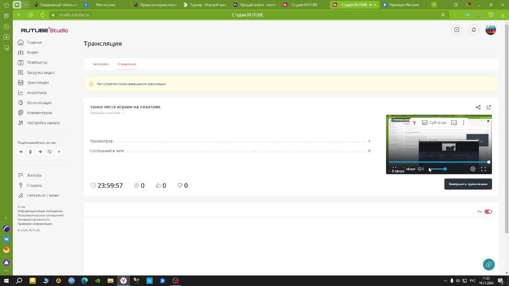Open Windows taskbar search
The image size is (509, 286).
[19, 281]
